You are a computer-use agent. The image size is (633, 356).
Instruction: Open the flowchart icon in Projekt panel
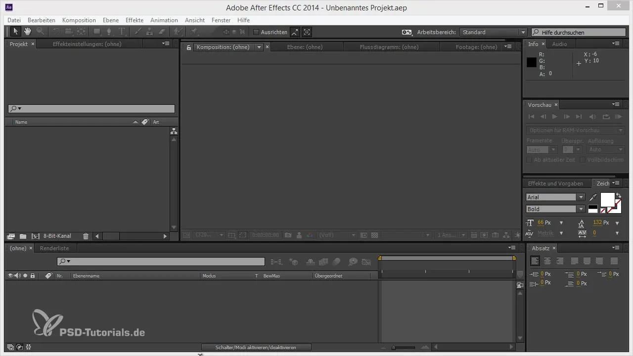174,132
